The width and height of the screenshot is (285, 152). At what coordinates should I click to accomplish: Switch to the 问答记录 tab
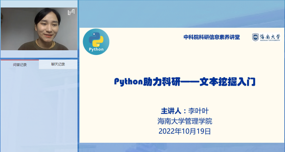[20, 64]
